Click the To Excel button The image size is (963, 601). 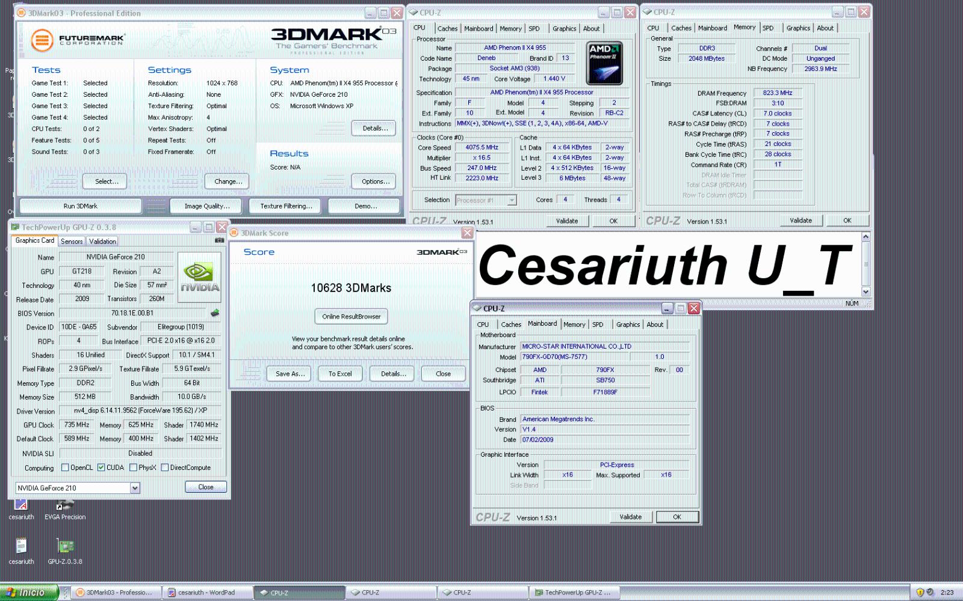pyautogui.click(x=340, y=373)
